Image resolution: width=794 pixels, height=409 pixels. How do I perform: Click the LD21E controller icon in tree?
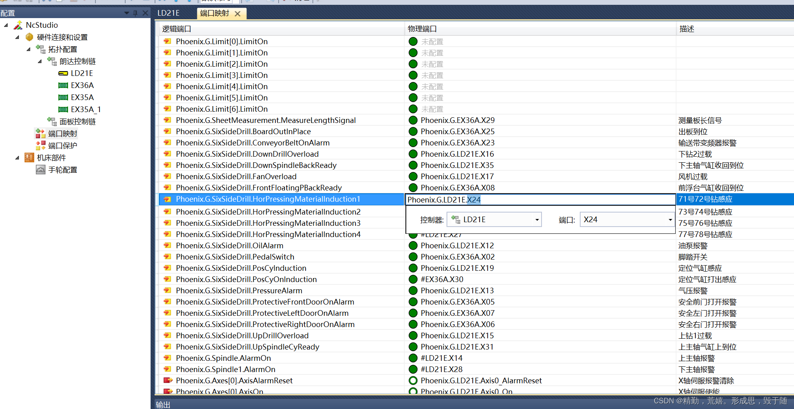[x=63, y=73]
